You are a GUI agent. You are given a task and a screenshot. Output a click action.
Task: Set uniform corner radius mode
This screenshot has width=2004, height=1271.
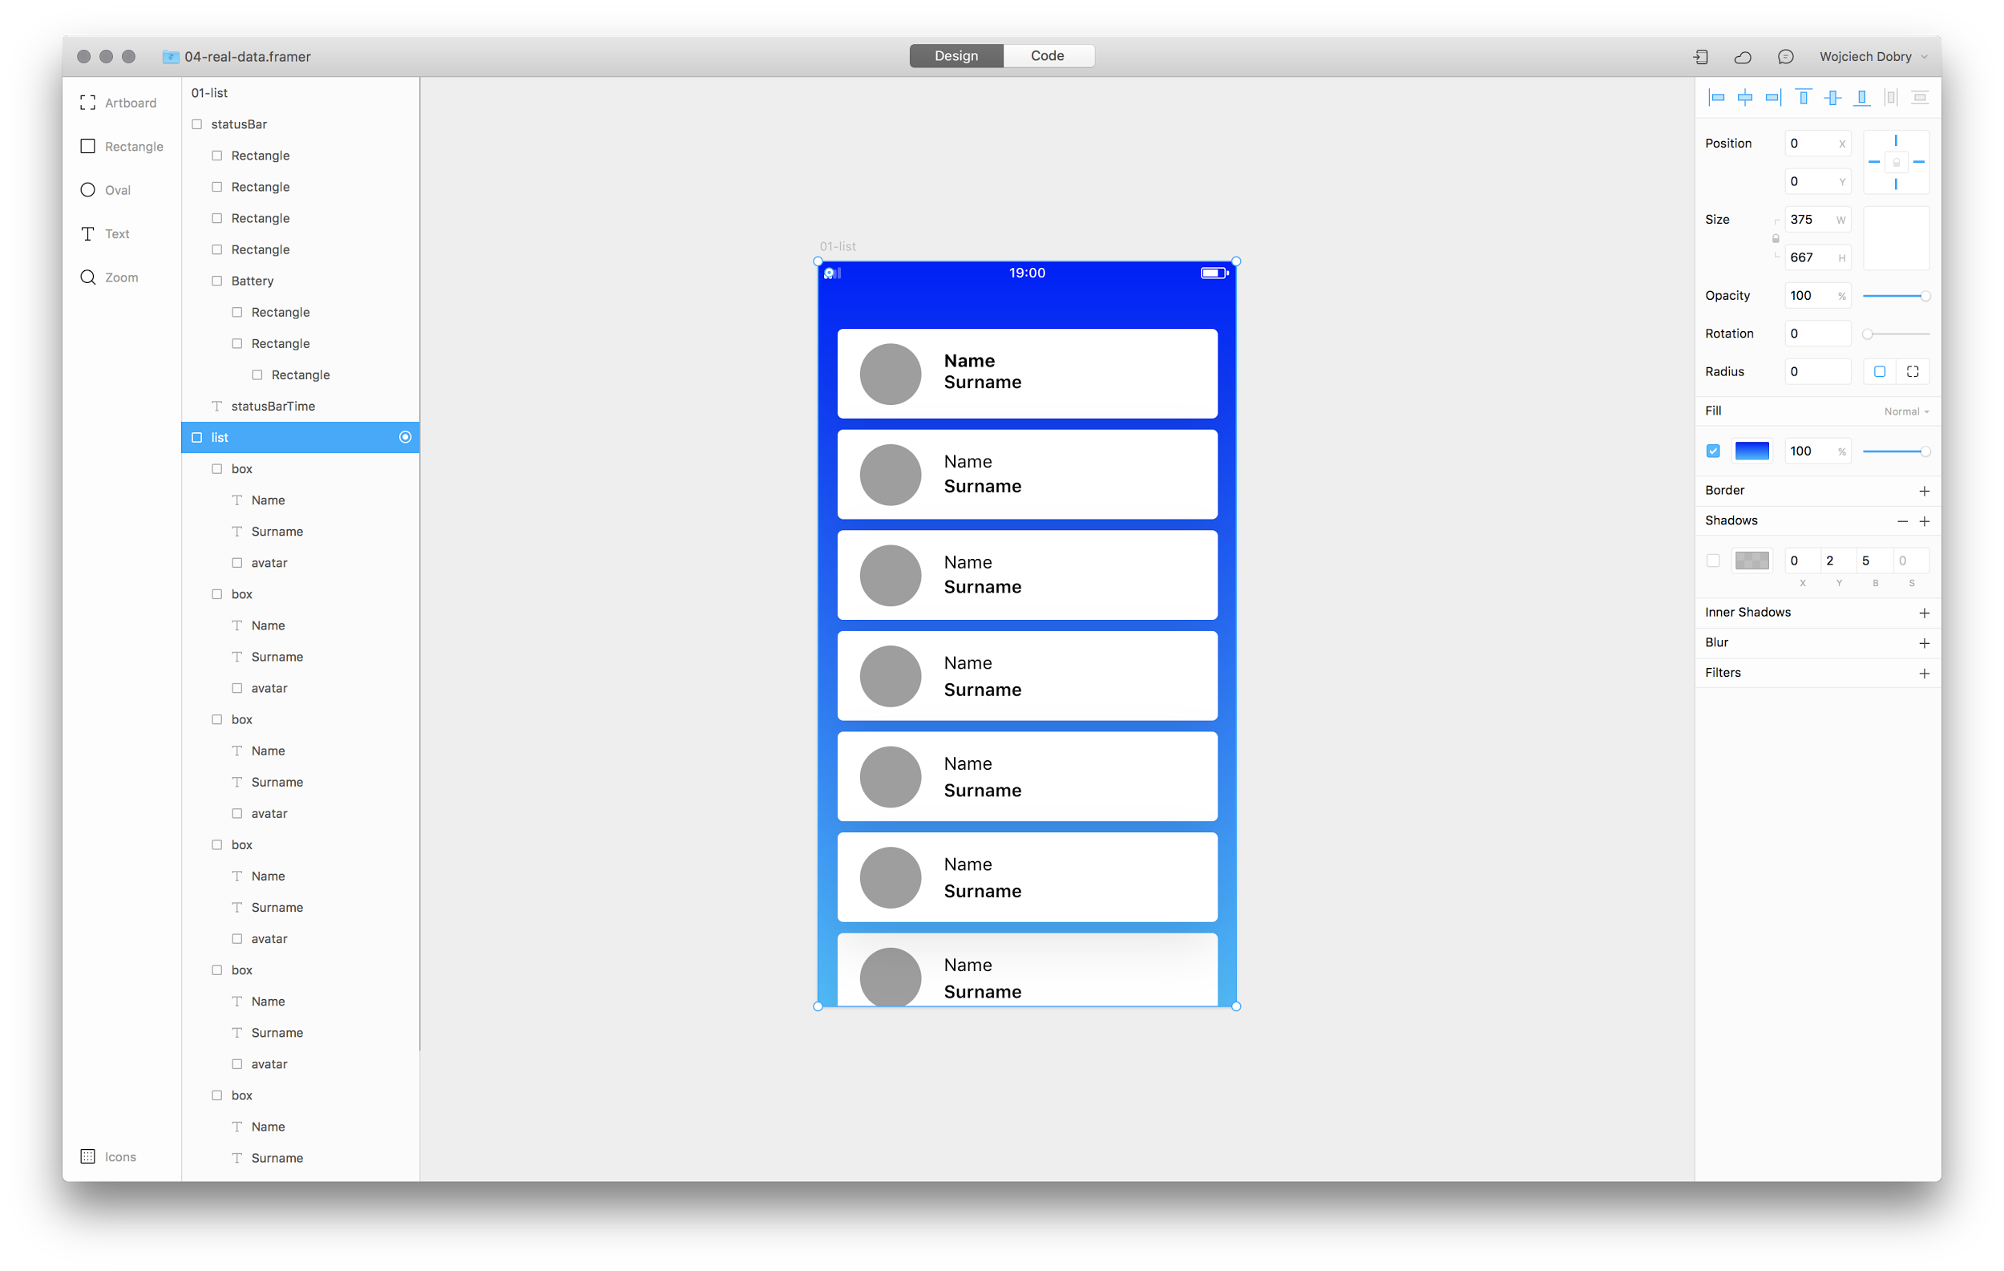point(1880,371)
